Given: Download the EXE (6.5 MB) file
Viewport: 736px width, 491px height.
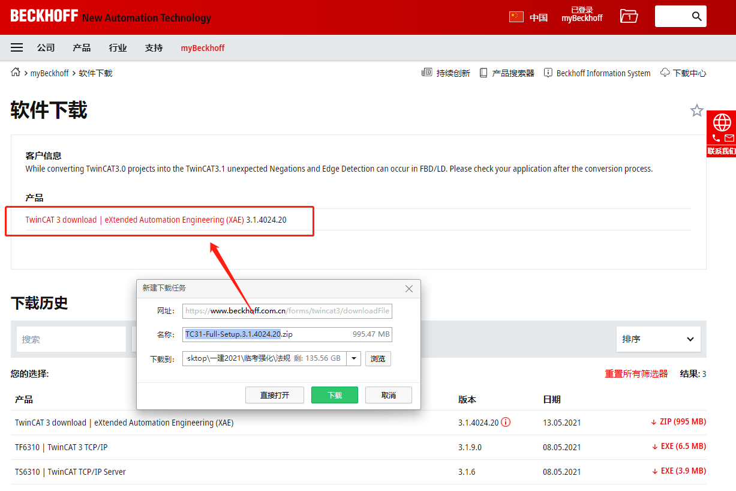Looking at the screenshot, I should (678, 447).
